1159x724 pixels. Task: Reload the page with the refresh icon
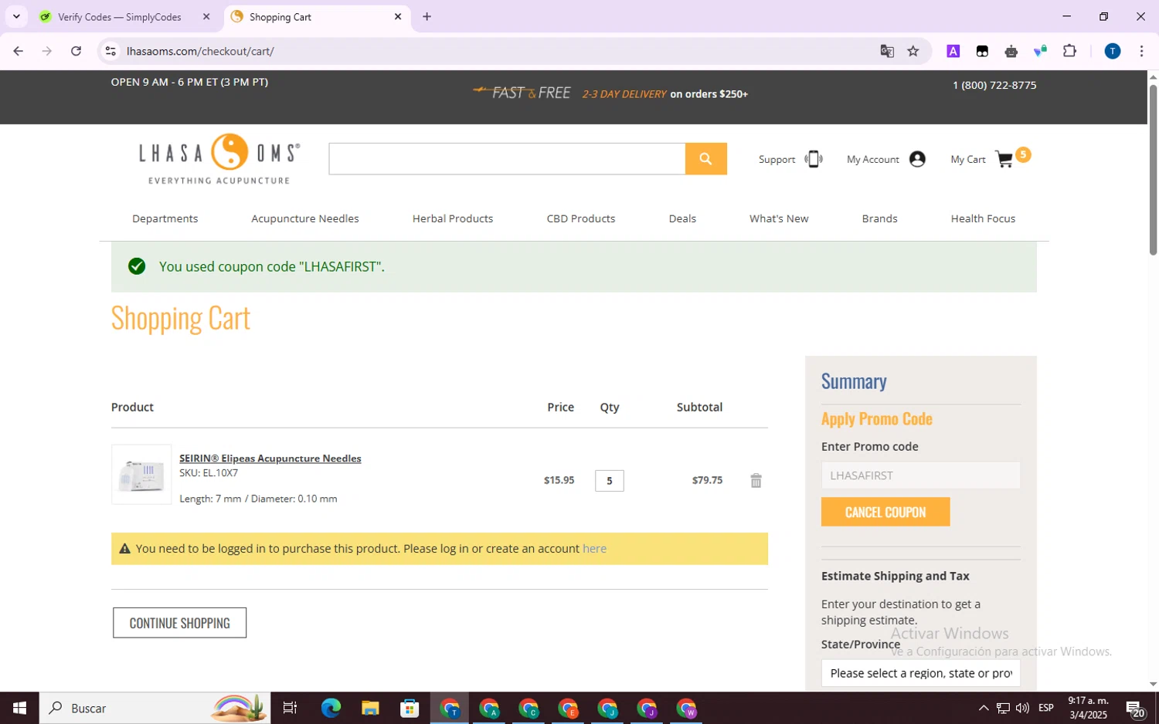point(76,51)
